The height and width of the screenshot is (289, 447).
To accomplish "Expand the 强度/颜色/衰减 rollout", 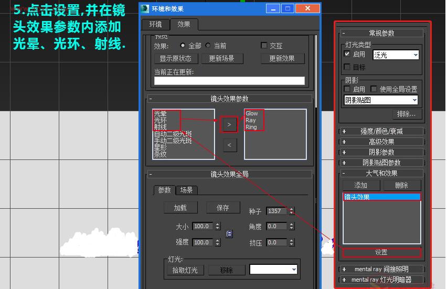I will click(x=382, y=132).
